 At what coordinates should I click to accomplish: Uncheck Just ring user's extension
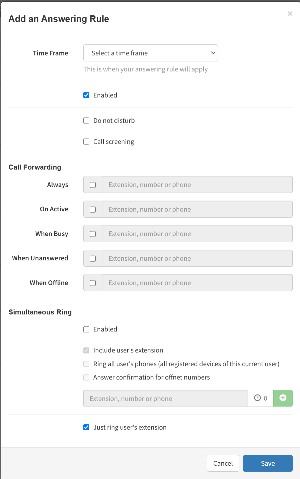pyautogui.click(x=86, y=427)
